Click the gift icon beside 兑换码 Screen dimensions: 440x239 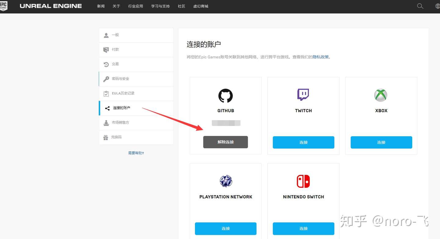106,138
